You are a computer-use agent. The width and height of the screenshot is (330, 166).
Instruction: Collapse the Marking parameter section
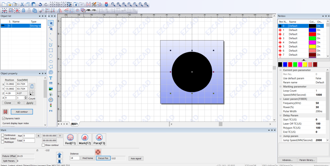pyautogui.click(x=280, y=87)
